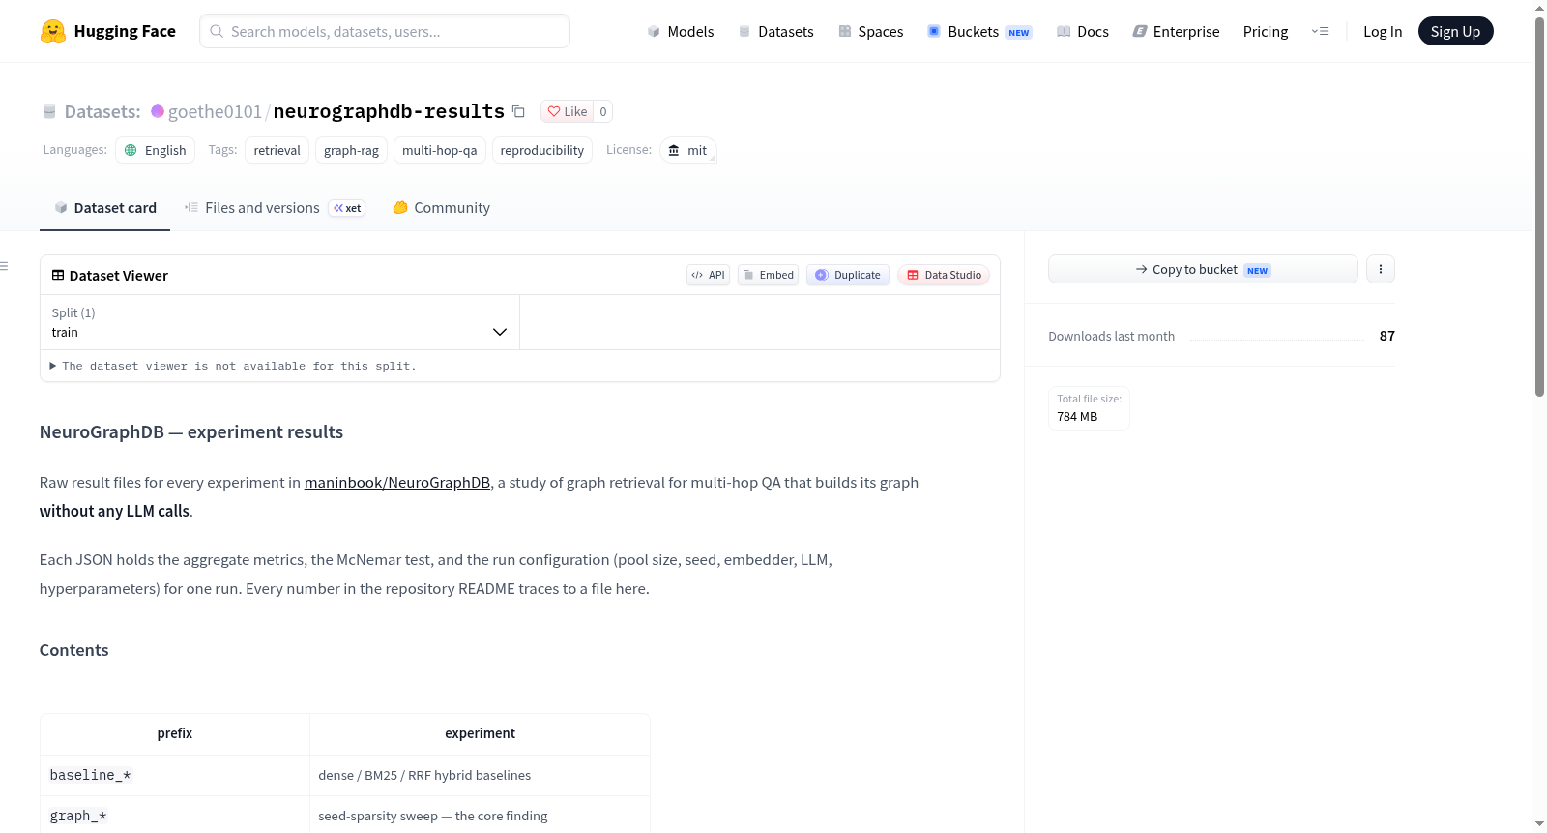Click the 'Contents' heading
1547x833 pixels.
pyautogui.click(x=74, y=650)
